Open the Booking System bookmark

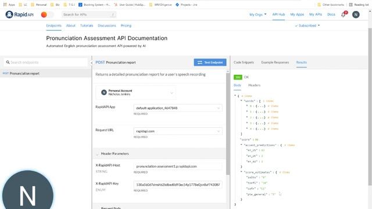(94, 5)
